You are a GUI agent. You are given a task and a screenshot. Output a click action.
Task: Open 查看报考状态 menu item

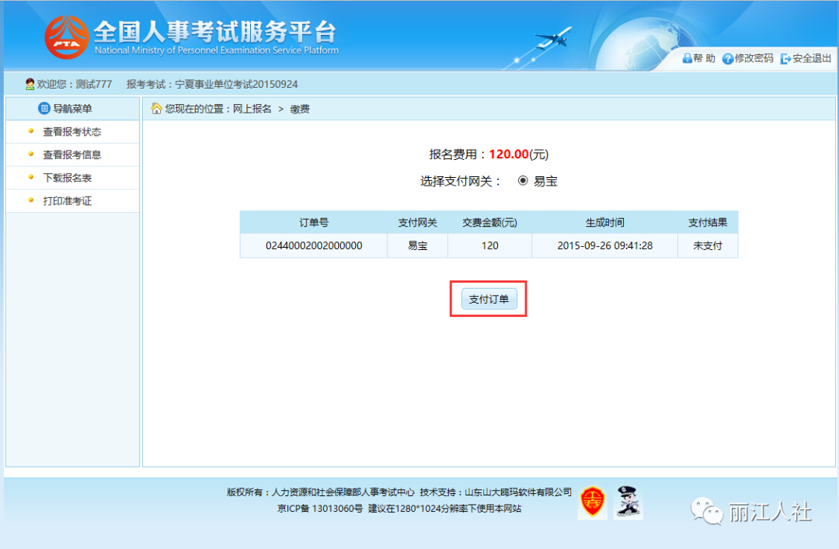coord(72,132)
